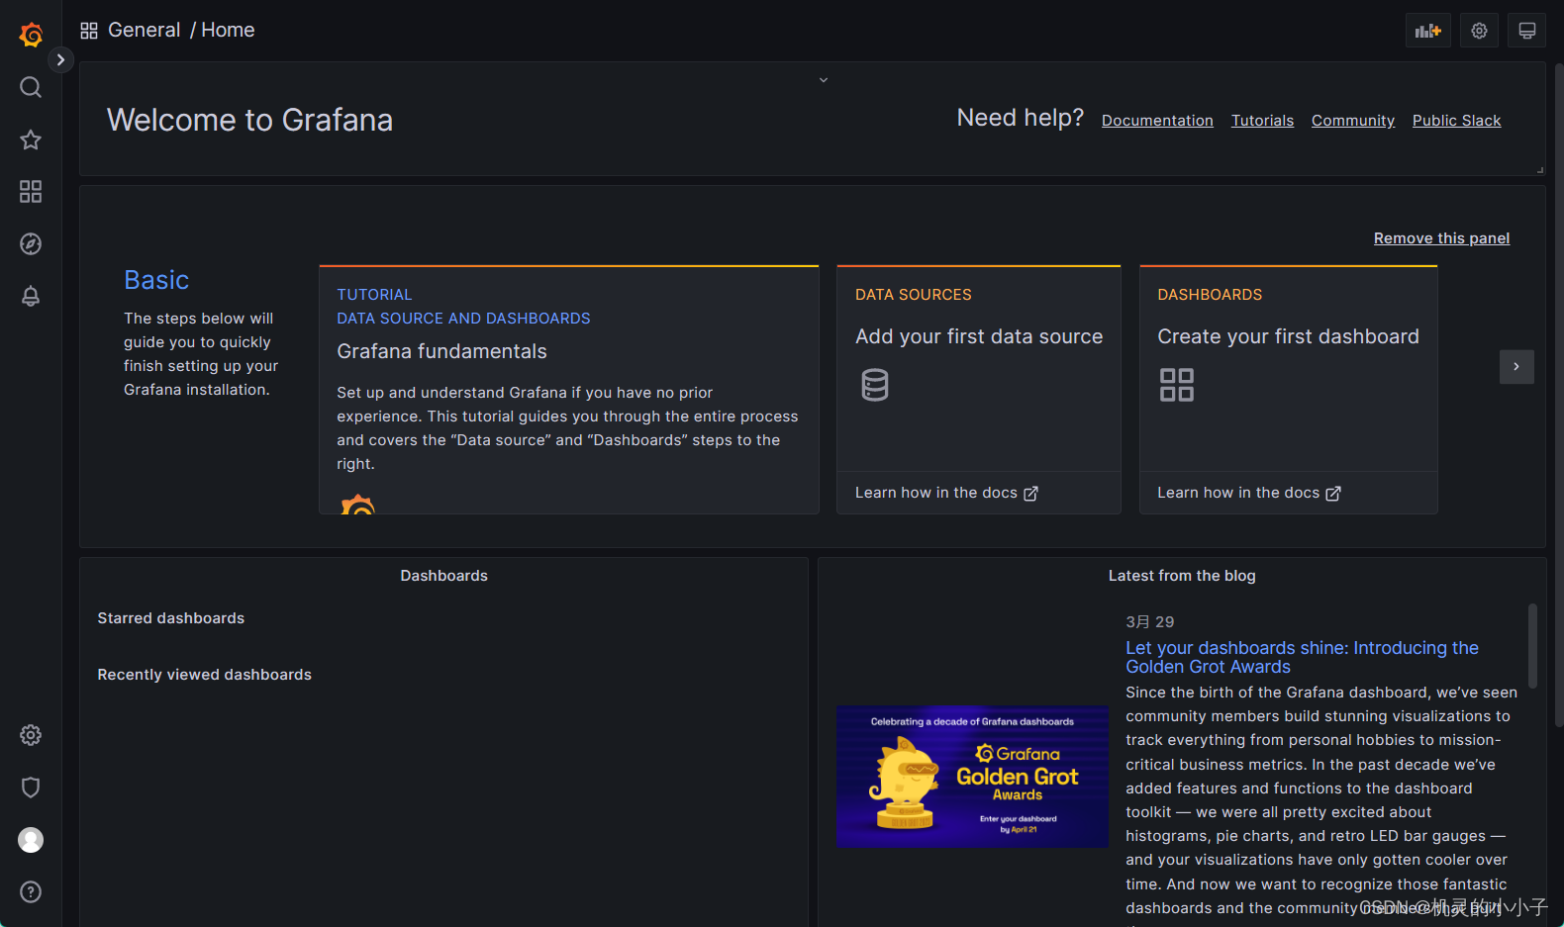Viewport: 1564px width, 927px height.
Task: Click Latest from the blog panel title
Action: tap(1182, 576)
